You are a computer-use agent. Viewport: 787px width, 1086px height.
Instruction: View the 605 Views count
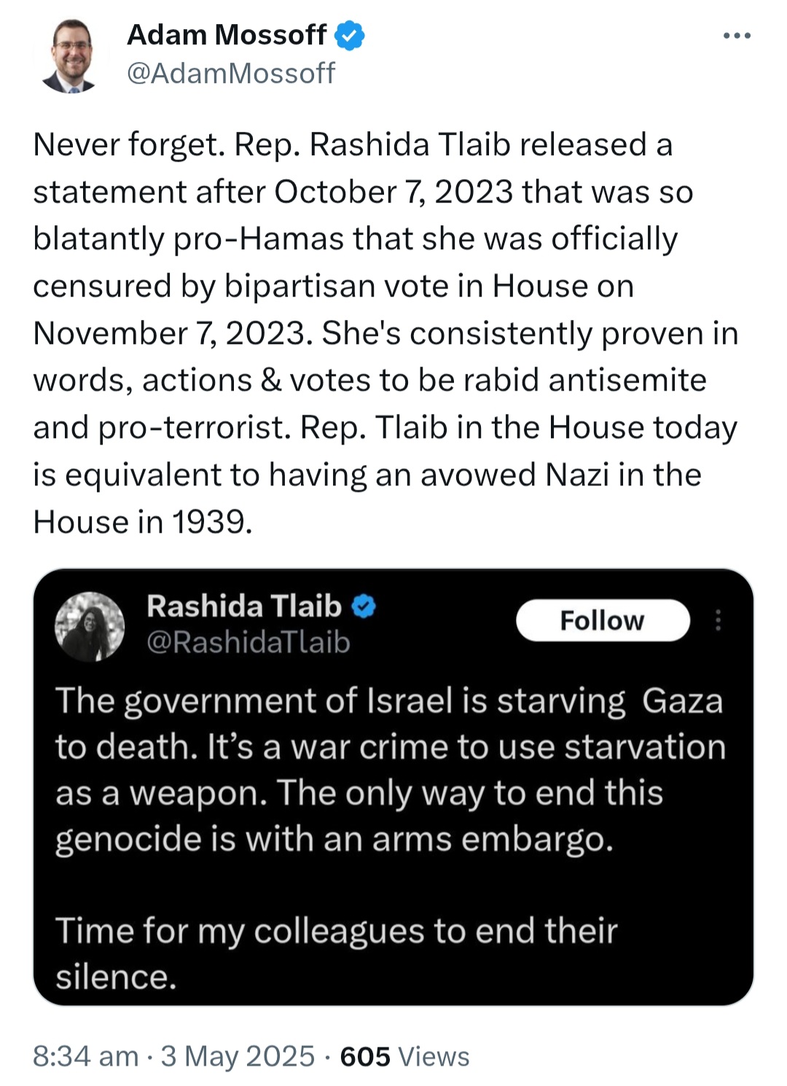tap(404, 1056)
